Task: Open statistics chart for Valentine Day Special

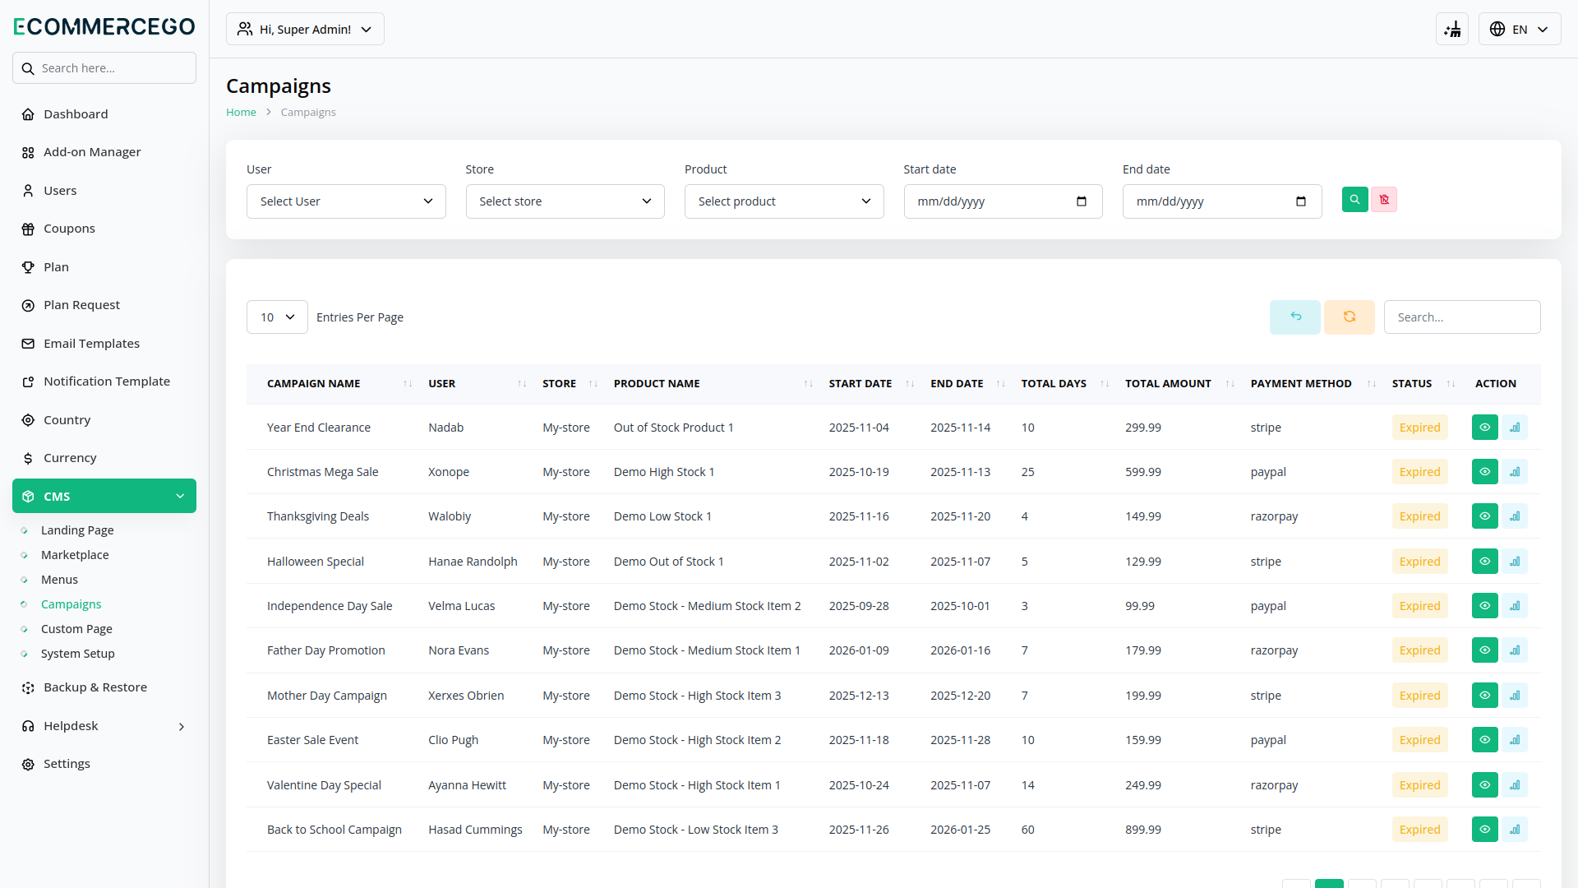Action: tap(1515, 785)
